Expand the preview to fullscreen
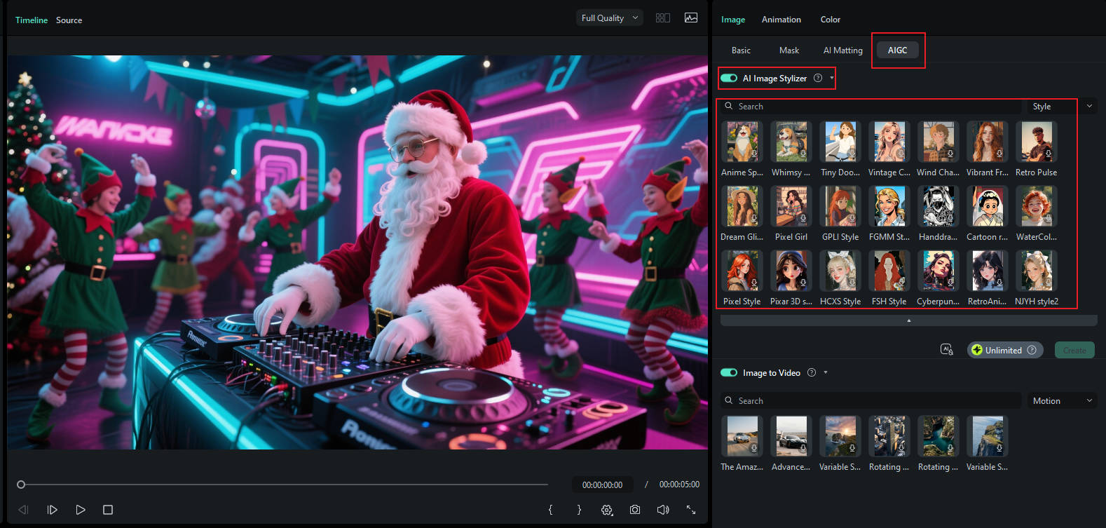Viewport: 1106px width, 528px height. (x=691, y=510)
